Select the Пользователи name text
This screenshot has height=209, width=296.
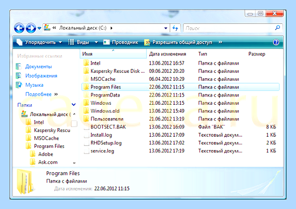point(107,119)
